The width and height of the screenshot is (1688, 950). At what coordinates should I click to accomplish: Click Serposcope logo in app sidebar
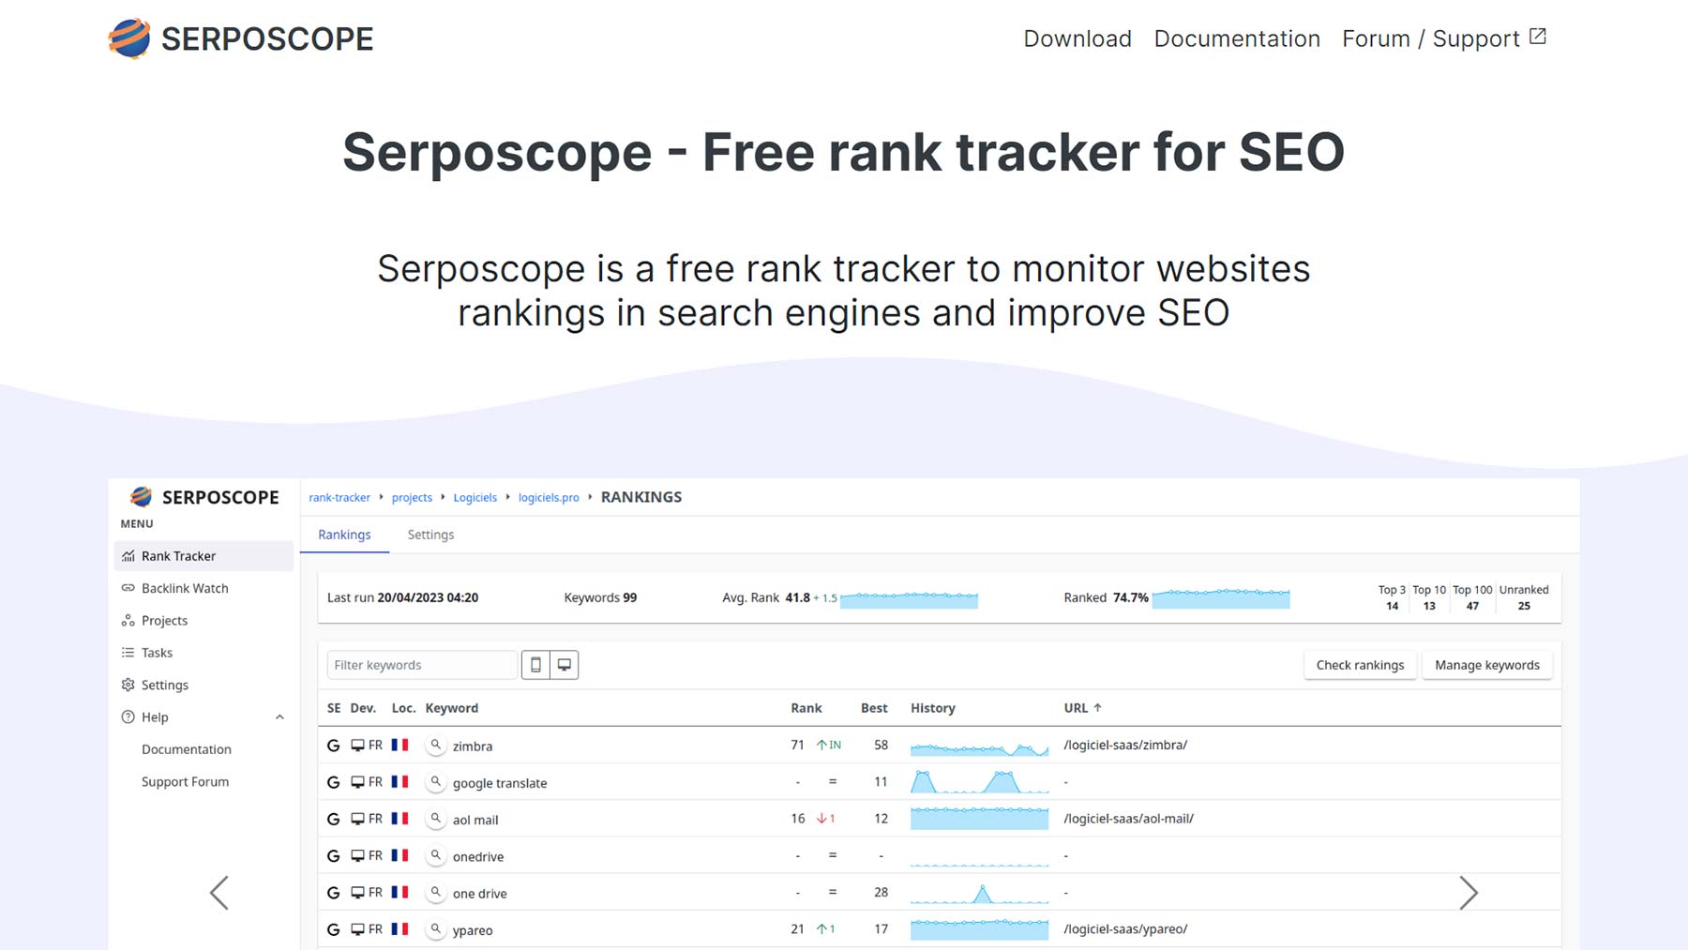204,497
